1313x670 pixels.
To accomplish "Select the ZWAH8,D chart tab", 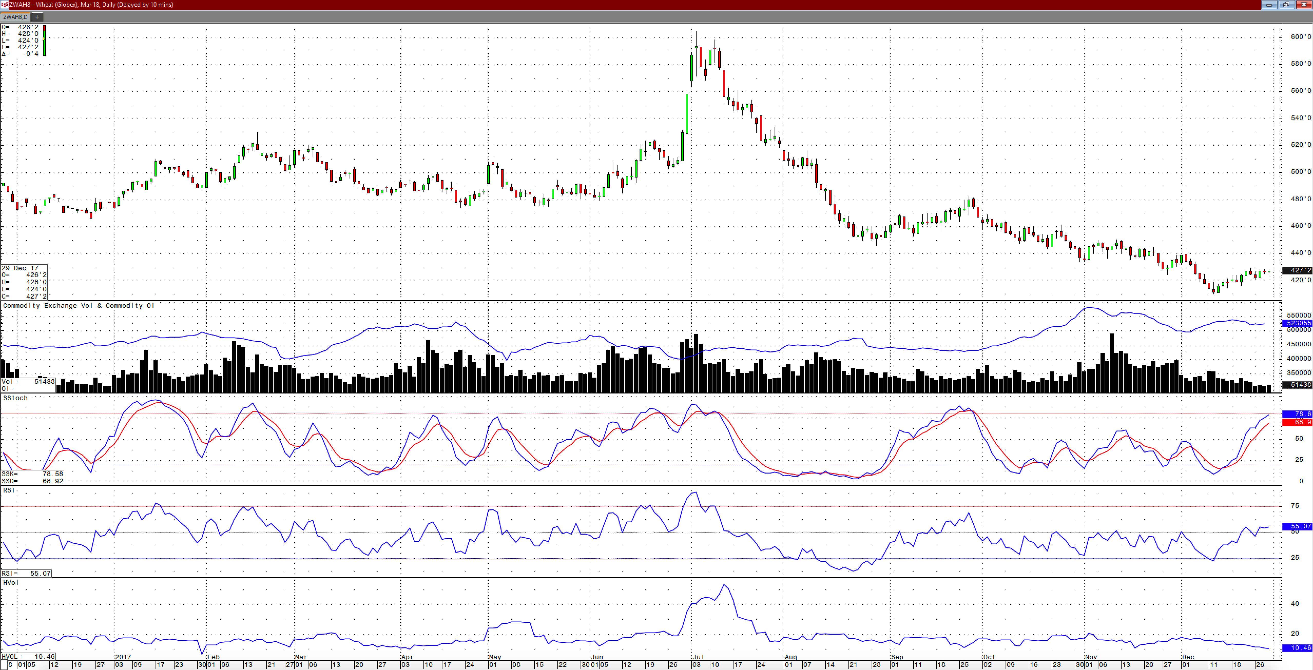I will tap(15, 17).
